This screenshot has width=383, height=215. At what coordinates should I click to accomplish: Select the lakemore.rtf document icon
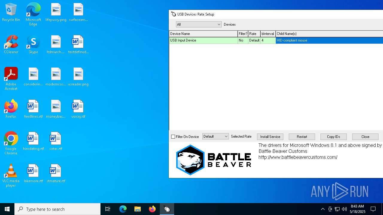click(33, 174)
